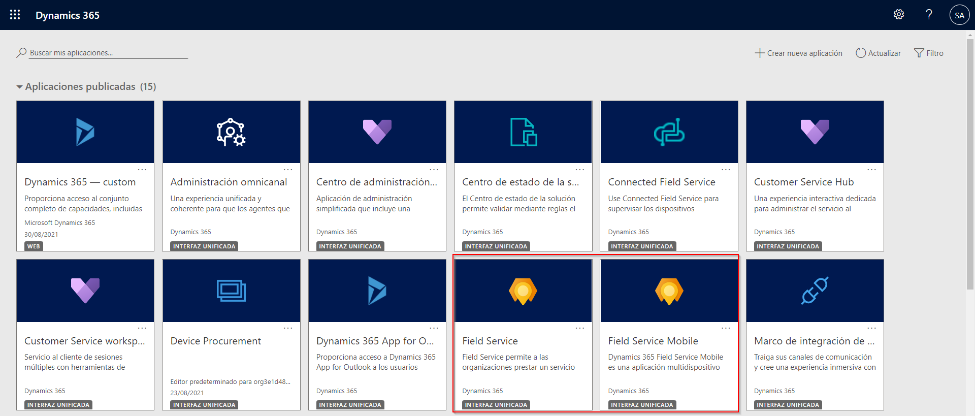Click the date 30/08/2021
Viewport: 975px width, 416px height.
click(41, 234)
